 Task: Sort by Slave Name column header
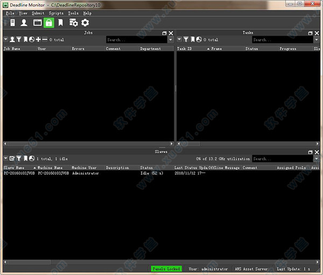click(x=14, y=168)
